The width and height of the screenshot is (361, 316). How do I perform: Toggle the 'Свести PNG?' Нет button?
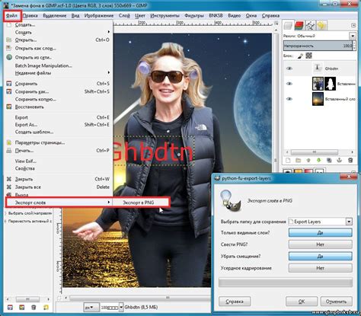tap(321, 244)
